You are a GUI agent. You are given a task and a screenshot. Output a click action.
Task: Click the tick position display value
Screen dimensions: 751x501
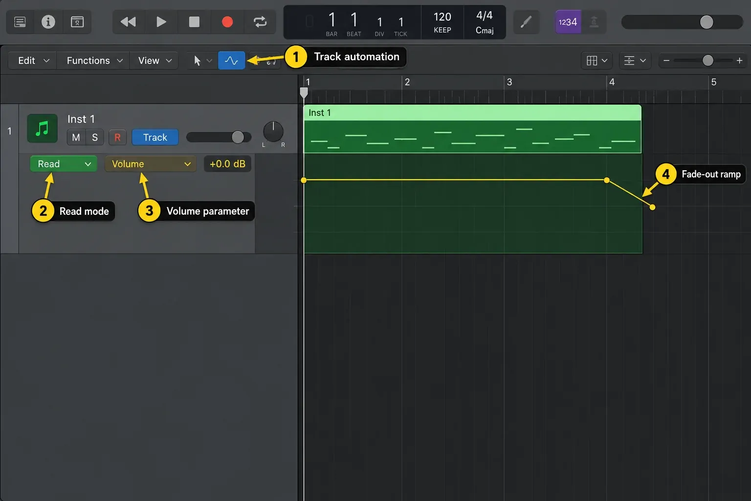401,22
